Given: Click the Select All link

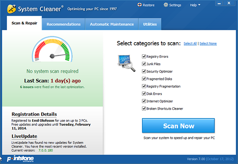Looking at the screenshot, I should click(190, 43).
